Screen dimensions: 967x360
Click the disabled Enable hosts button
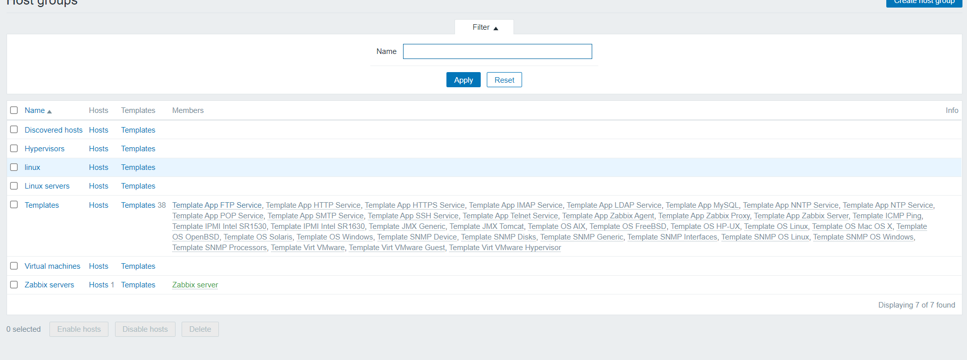click(79, 329)
